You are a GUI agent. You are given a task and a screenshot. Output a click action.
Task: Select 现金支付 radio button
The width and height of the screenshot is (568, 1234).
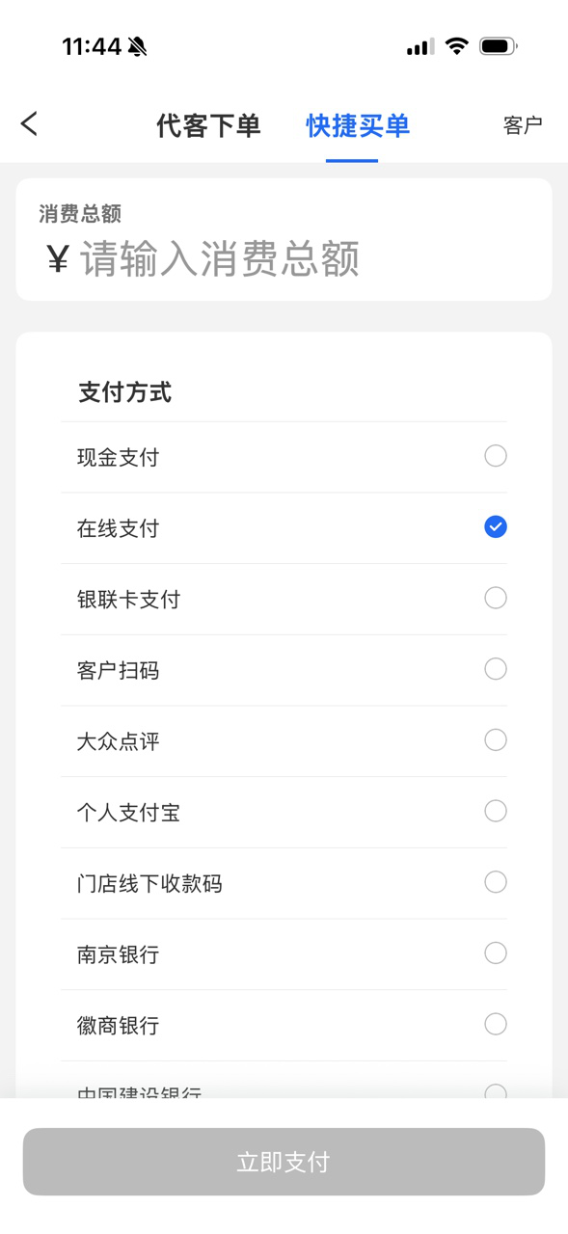[x=496, y=456]
